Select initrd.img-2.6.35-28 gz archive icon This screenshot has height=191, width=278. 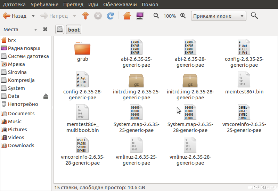pos(190,81)
